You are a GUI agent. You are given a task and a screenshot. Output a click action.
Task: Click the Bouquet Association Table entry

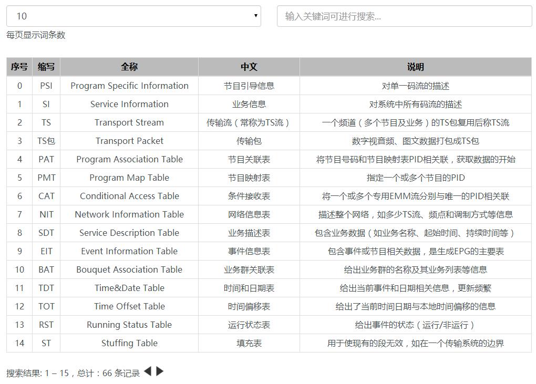(x=129, y=269)
